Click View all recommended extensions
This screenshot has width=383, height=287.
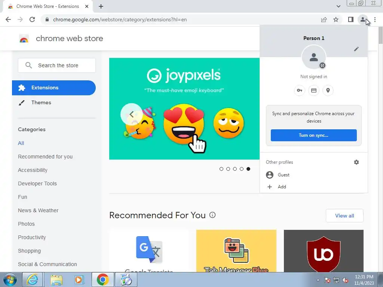coord(344,216)
